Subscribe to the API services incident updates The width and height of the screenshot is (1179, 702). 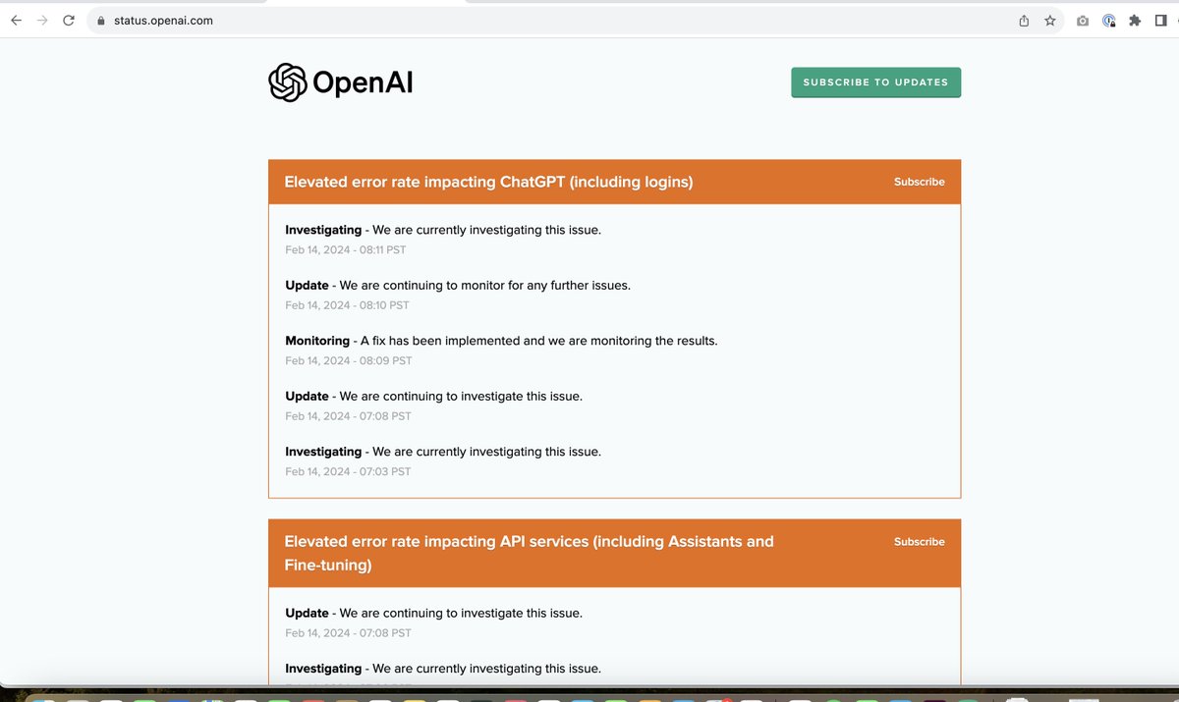(919, 542)
